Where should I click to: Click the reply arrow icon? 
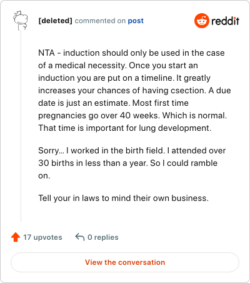tap(80, 237)
